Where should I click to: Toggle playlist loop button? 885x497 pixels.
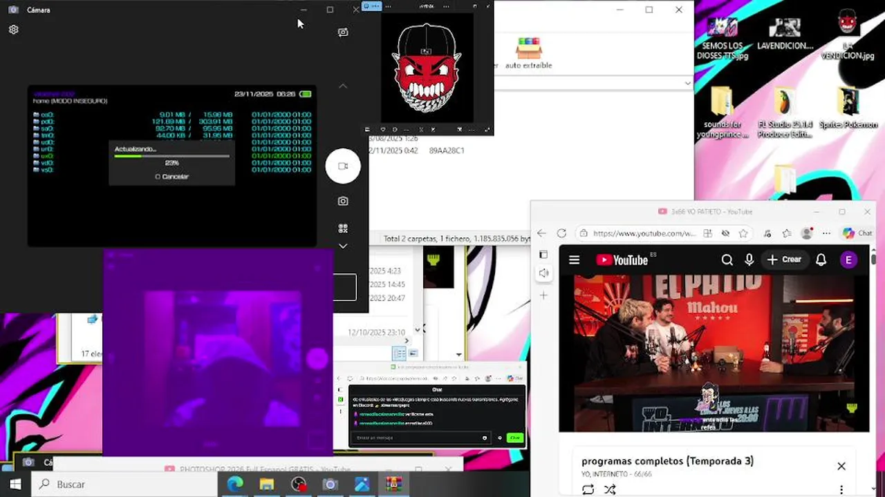[588, 489]
